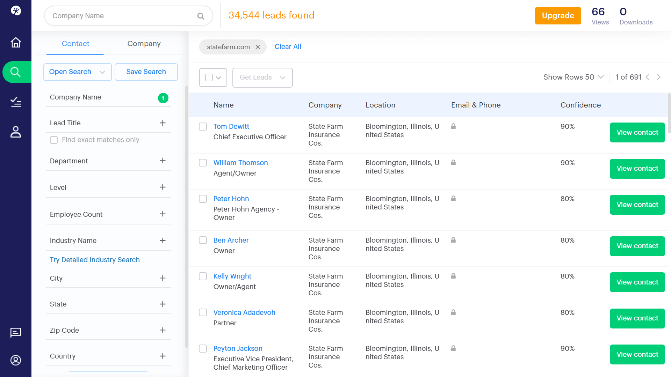Click Save Search button

(x=146, y=71)
